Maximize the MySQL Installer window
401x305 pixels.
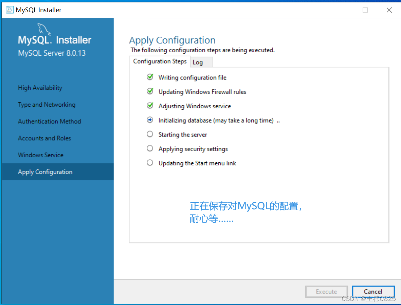pos(365,10)
